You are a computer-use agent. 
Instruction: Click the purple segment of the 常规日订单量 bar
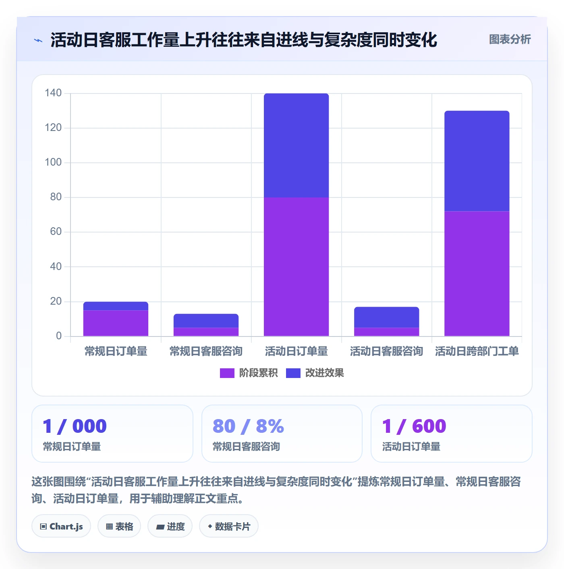(116, 323)
